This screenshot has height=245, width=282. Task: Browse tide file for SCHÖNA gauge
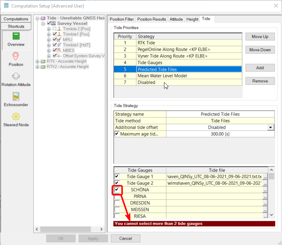(265, 190)
